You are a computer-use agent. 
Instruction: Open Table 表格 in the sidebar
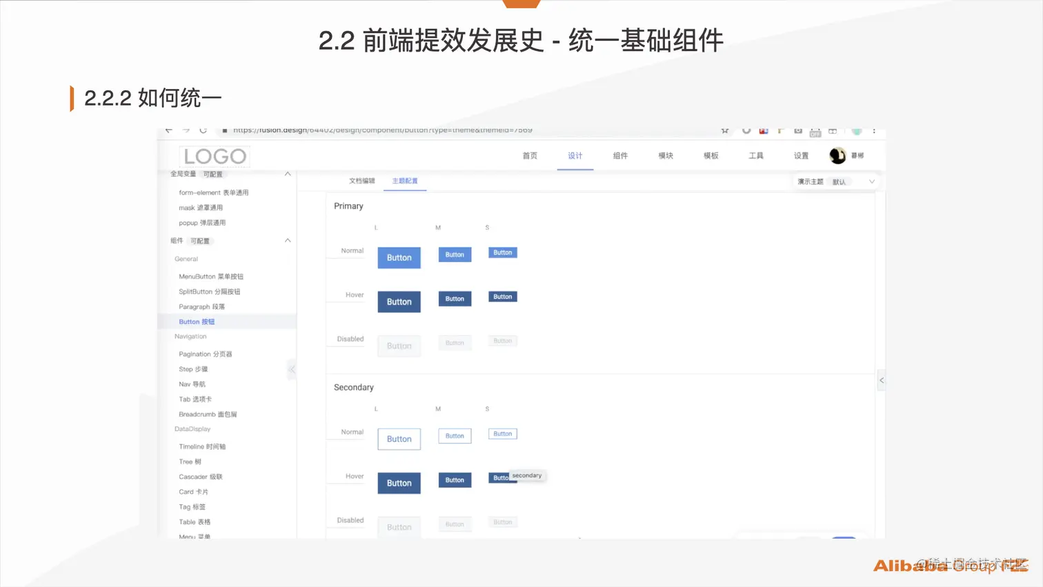pos(195,522)
